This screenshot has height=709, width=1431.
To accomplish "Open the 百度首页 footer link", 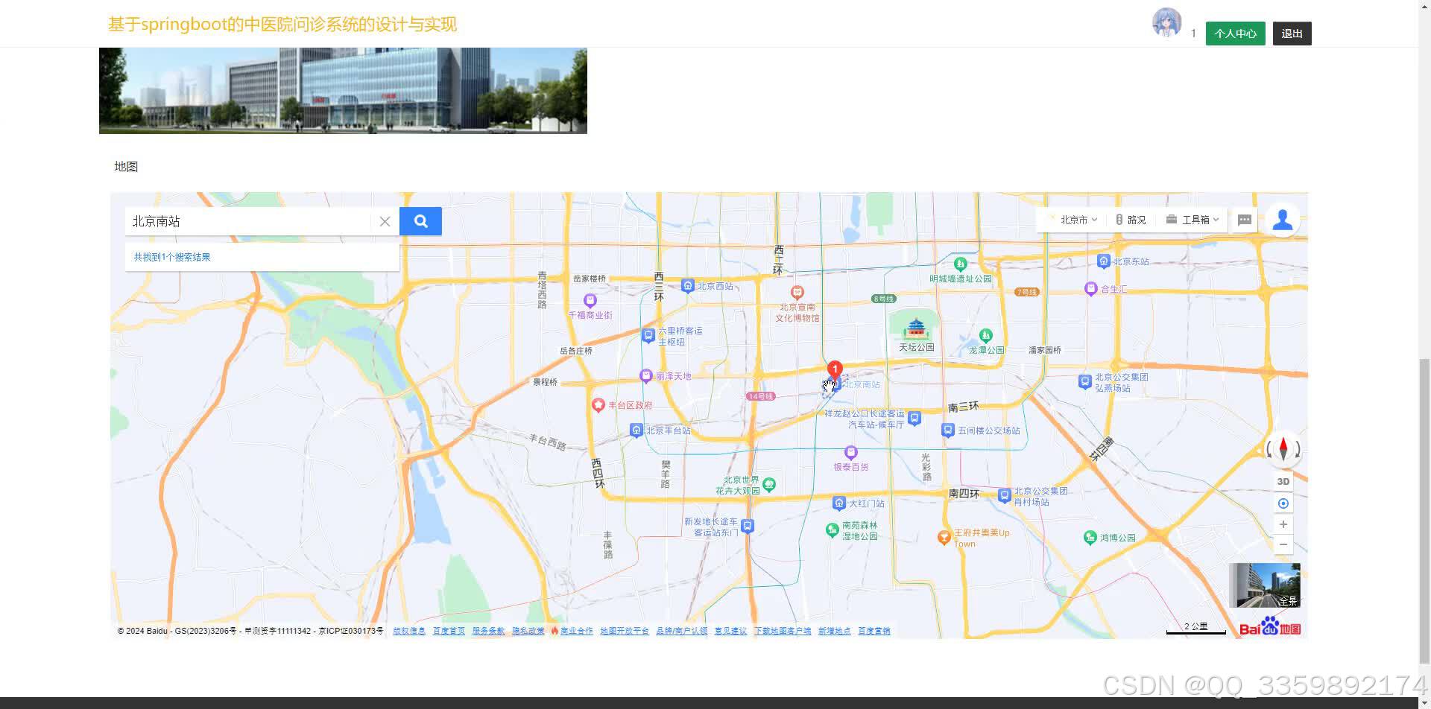I will (449, 631).
